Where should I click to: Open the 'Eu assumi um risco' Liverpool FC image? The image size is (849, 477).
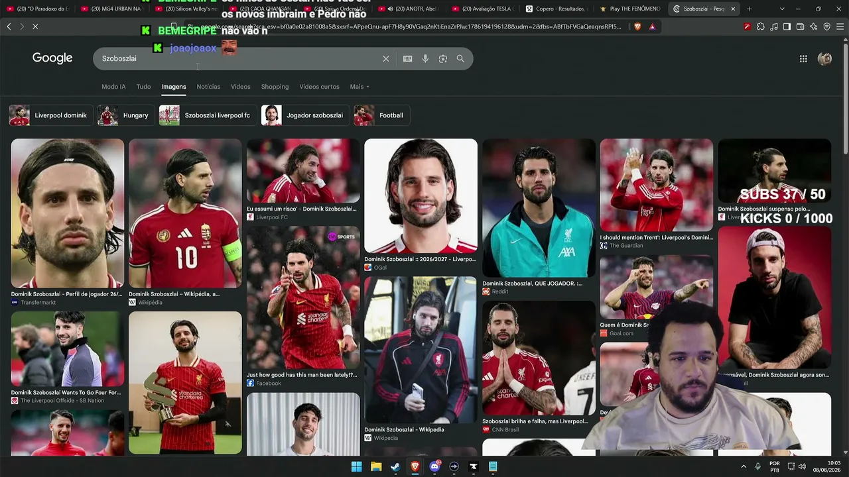pos(303,171)
